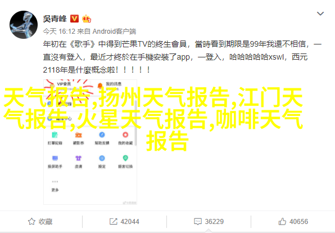Screen dimensions: 335x233
Task: Click the 皮膚 purple shirt icon
Action: coord(78,158)
